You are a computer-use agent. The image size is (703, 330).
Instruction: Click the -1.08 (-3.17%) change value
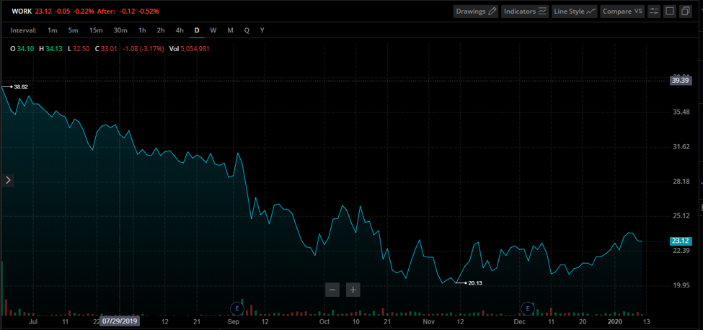143,48
